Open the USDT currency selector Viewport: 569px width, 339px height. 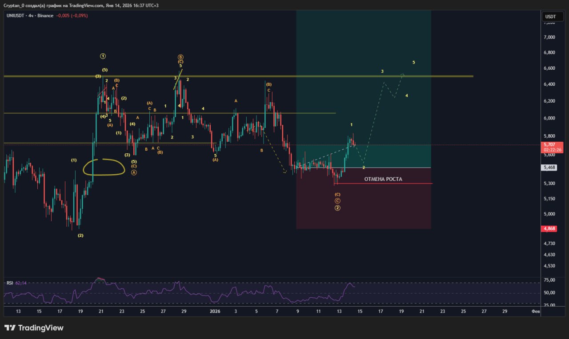(x=550, y=17)
